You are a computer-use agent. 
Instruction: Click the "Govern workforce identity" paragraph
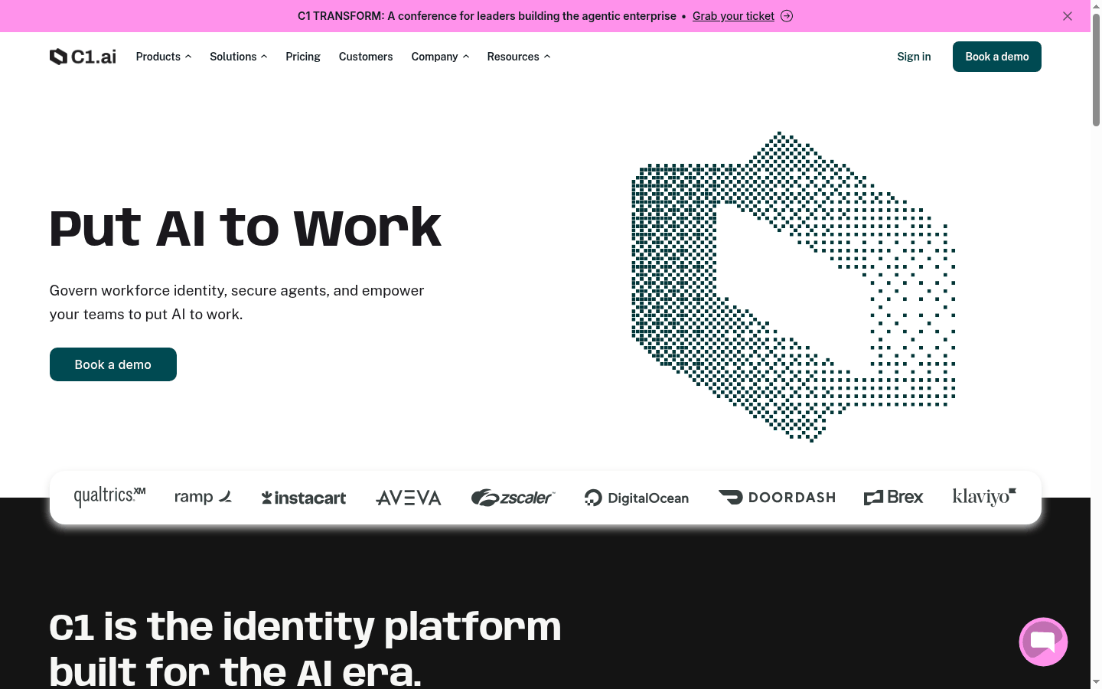pyautogui.click(x=237, y=302)
